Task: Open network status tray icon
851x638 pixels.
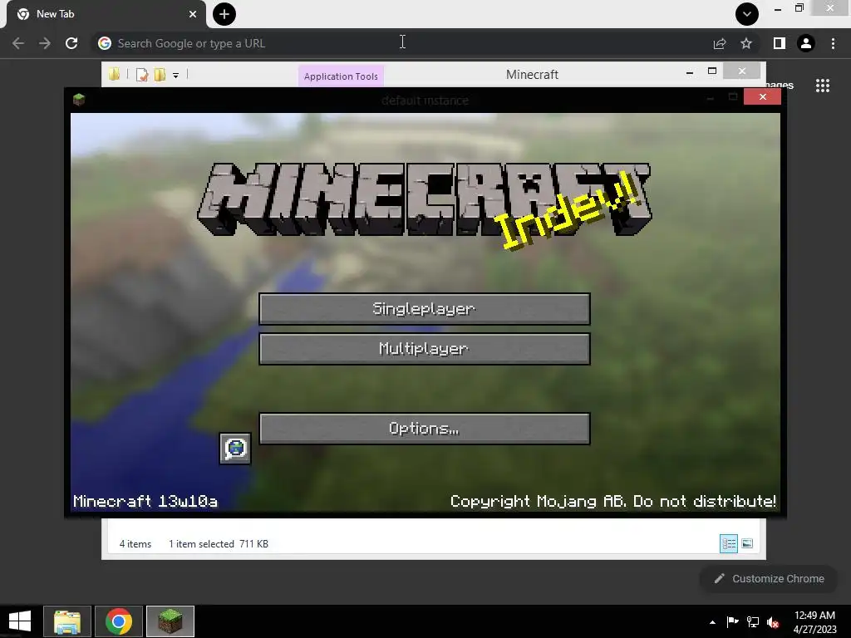Action: pyautogui.click(x=753, y=622)
